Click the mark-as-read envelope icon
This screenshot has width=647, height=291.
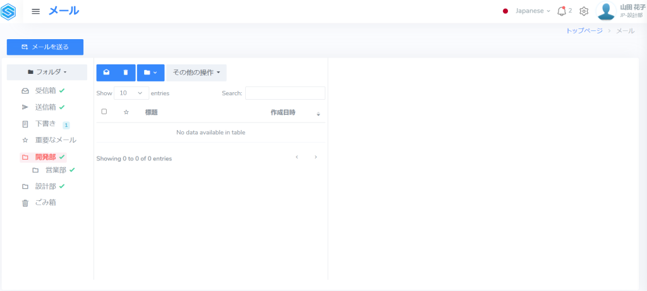pyautogui.click(x=106, y=73)
